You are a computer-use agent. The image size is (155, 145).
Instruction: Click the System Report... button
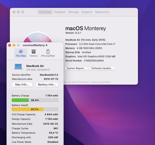pos(76,68)
